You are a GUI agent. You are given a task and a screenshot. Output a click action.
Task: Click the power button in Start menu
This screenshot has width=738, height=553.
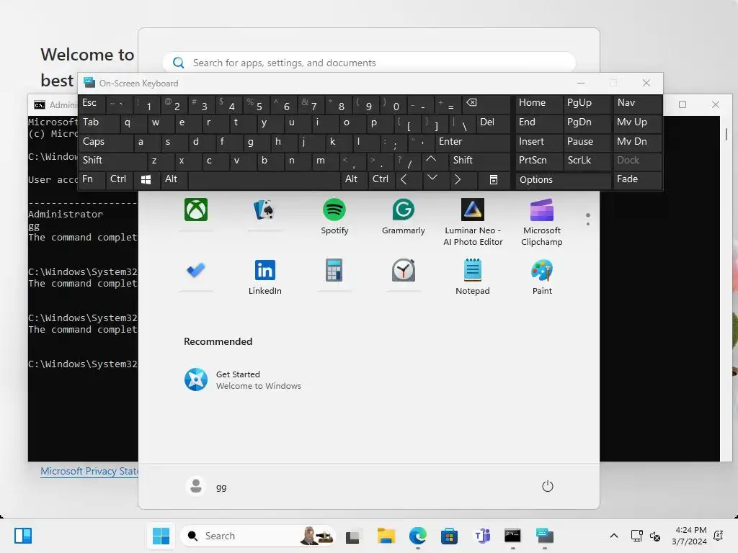point(548,486)
